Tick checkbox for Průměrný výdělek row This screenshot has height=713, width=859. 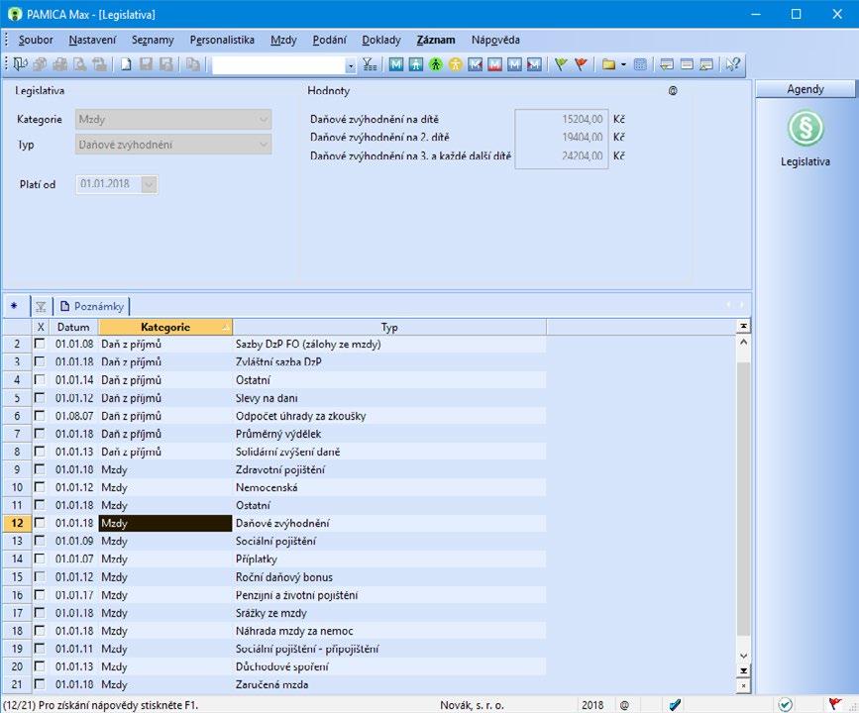40,434
